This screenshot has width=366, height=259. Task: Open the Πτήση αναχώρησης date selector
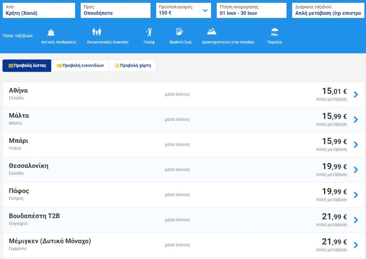pyautogui.click(x=251, y=10)
